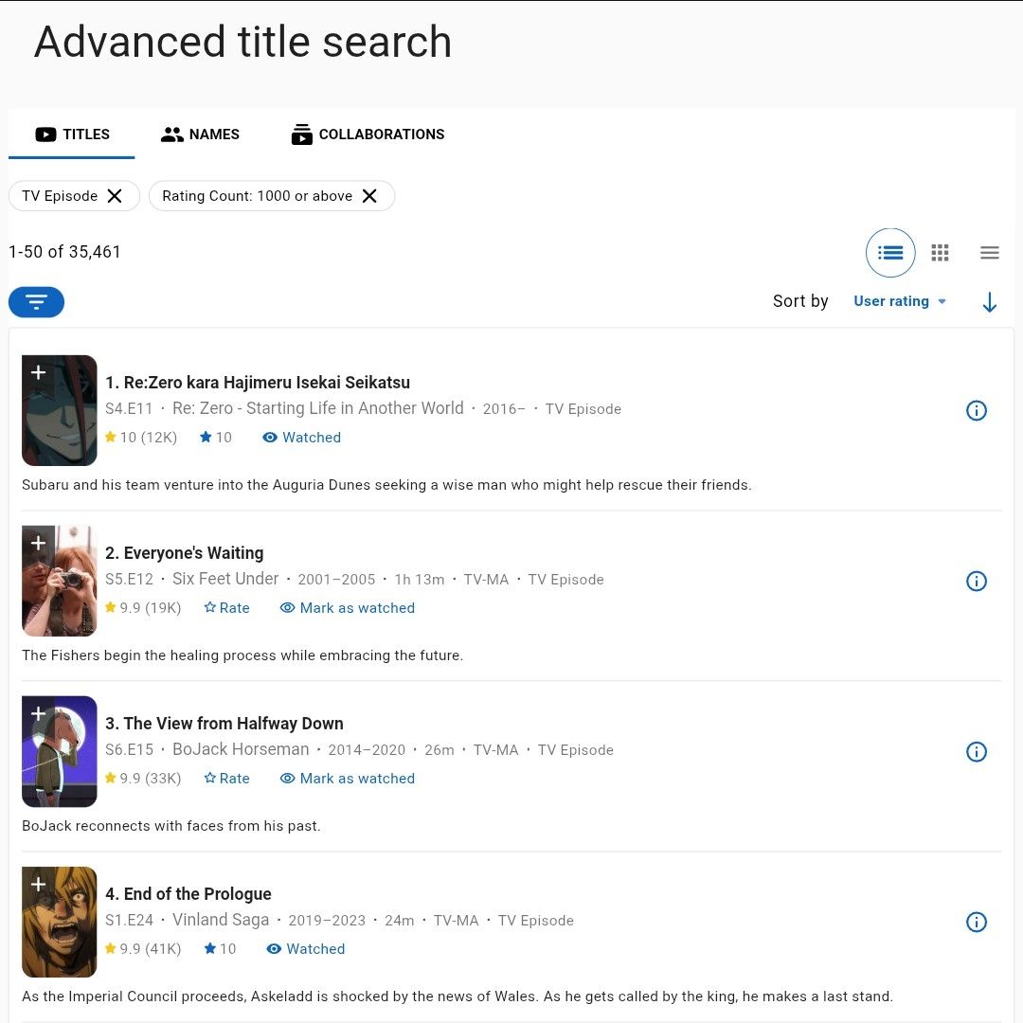Open the filter panel button

[x=37, y=302]
